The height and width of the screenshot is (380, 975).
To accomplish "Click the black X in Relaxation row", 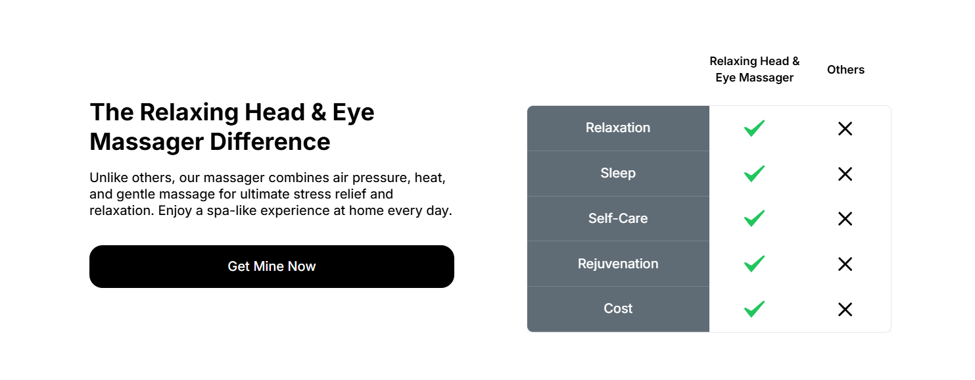I will point(845,129).
